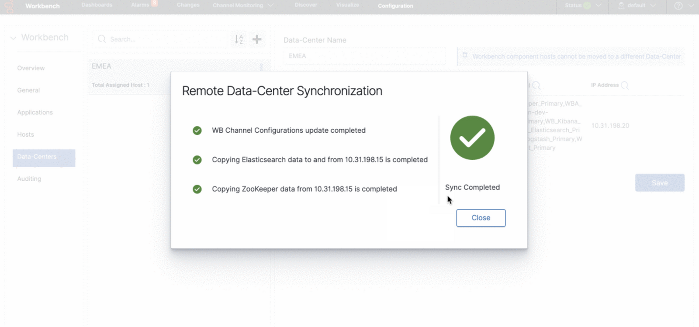Save the data-center configuration
The height and width of the screenshot is (327, 699).
coord(660,182)
